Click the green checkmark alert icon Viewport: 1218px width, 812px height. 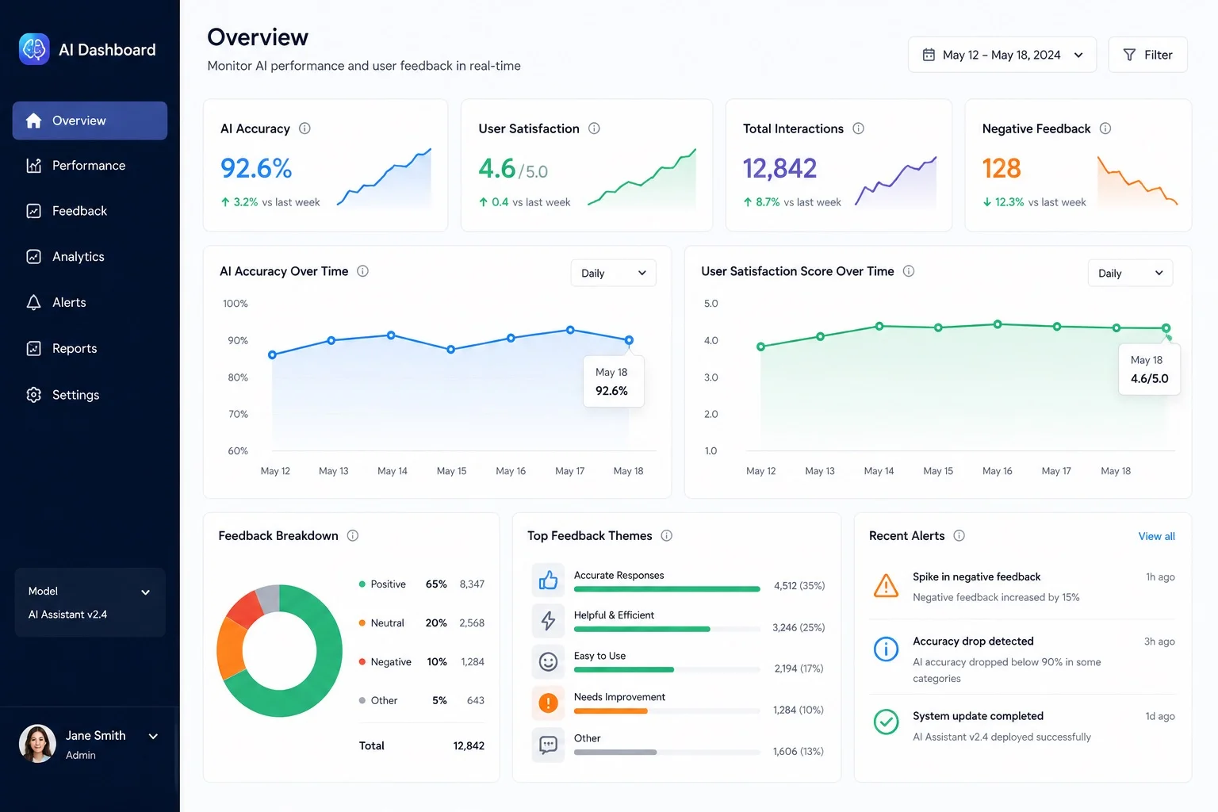tap(886, 722)
